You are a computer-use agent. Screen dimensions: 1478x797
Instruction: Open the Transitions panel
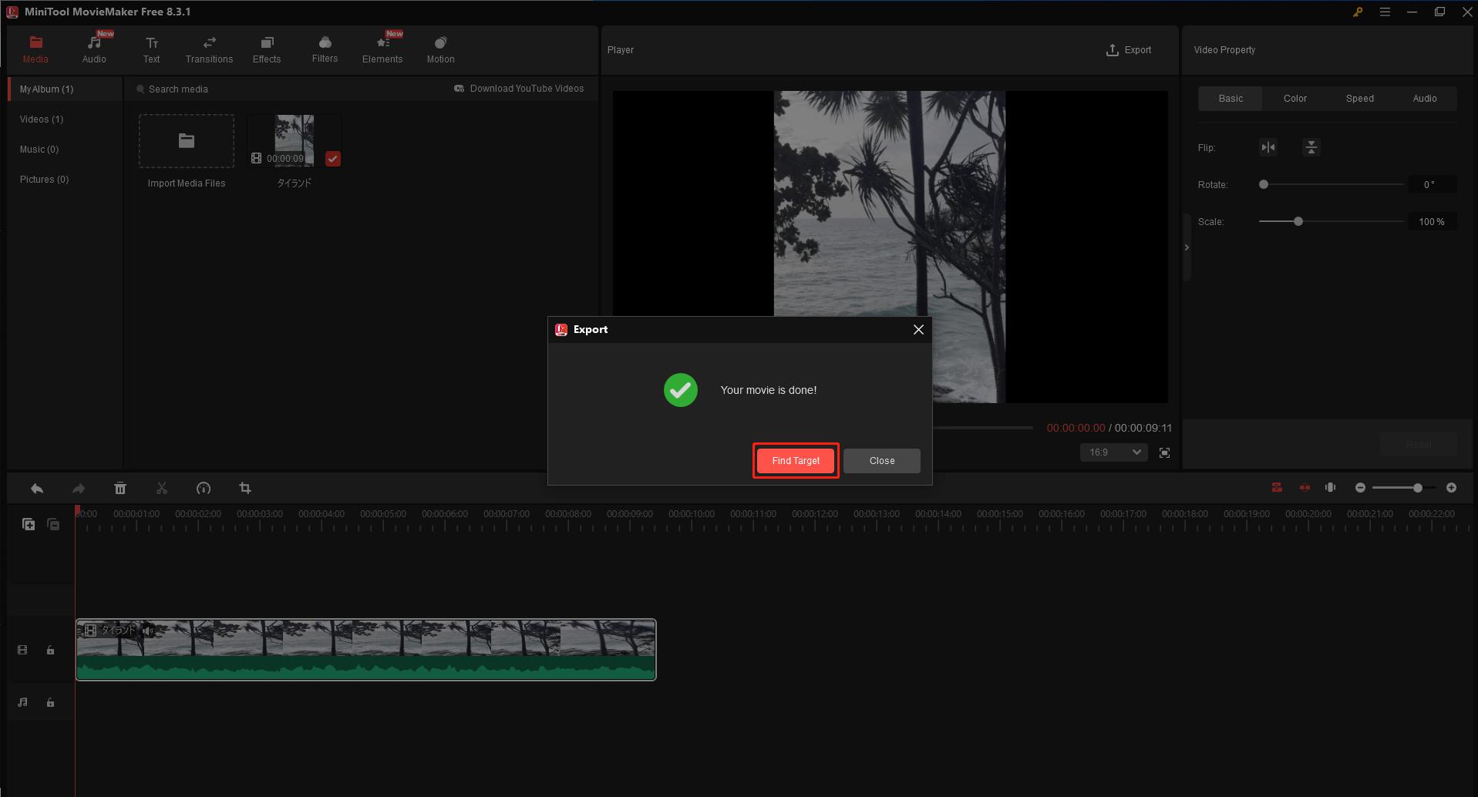(x=209, y=49)
